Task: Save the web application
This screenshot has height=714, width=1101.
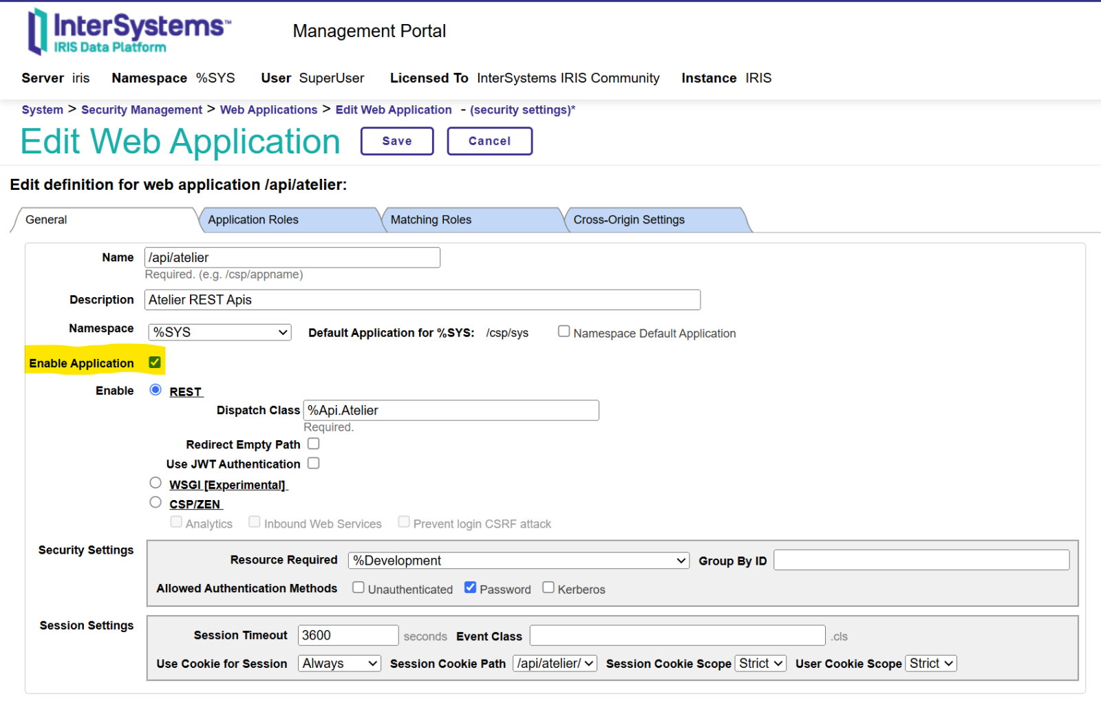Action: (x=397, y=141)
